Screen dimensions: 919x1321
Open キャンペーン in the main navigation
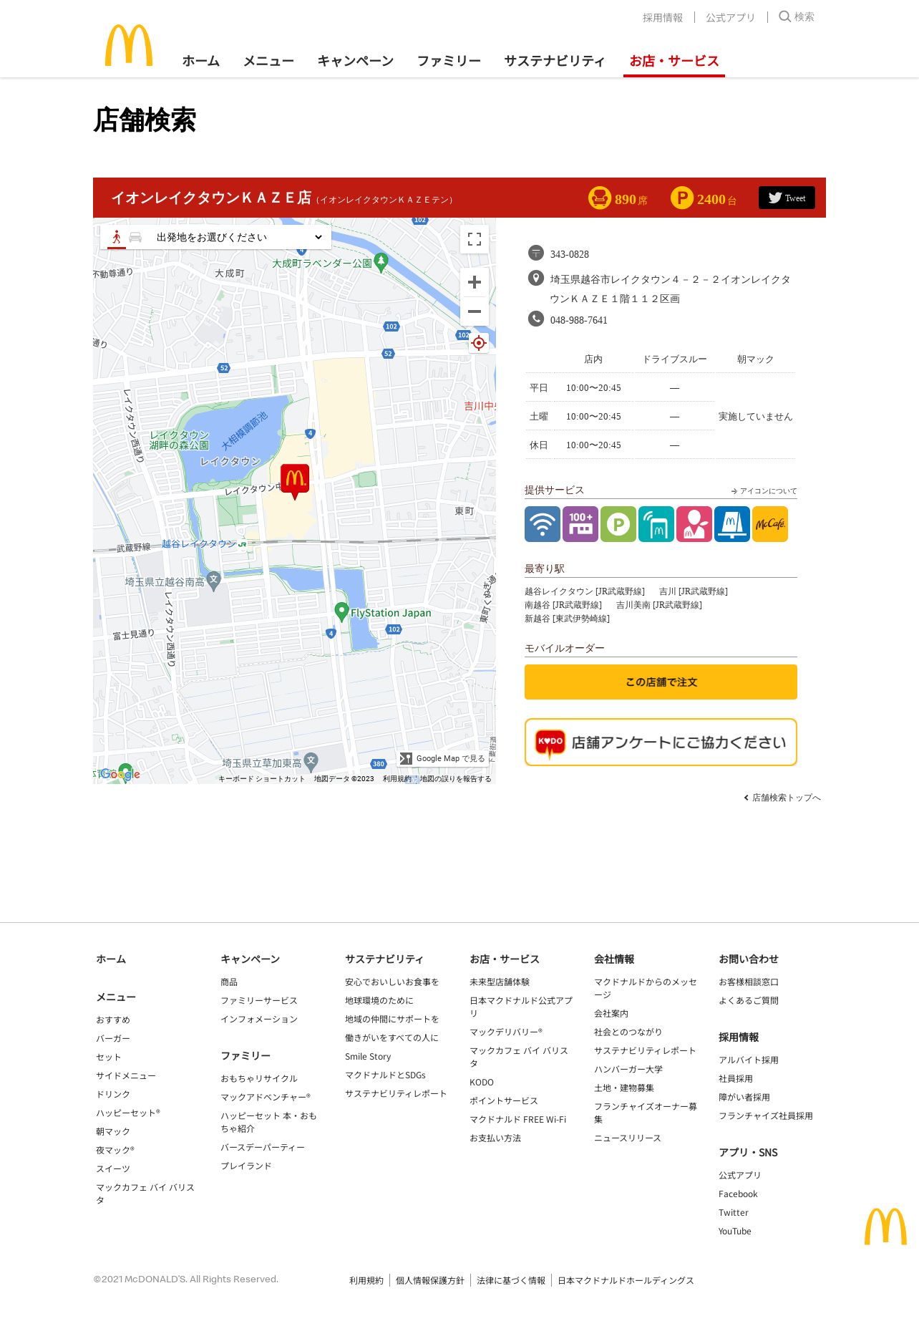[x=356, y=61]
